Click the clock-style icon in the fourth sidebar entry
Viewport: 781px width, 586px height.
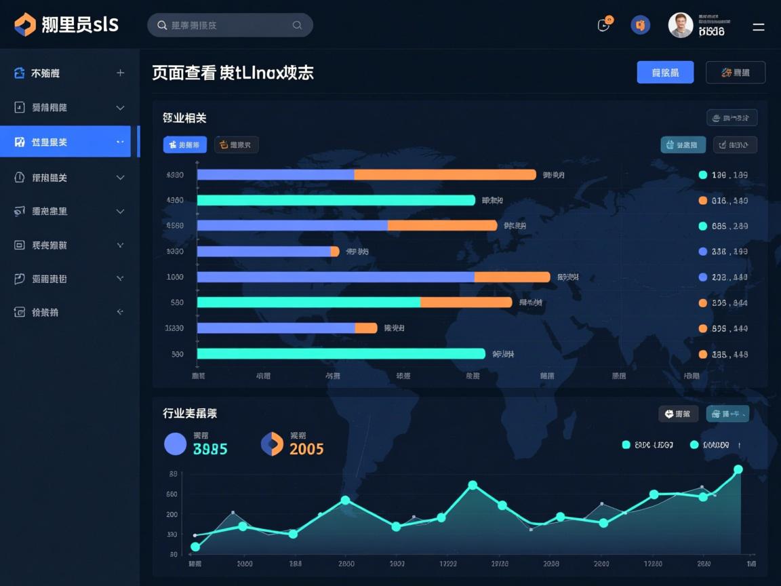(20, 177)
